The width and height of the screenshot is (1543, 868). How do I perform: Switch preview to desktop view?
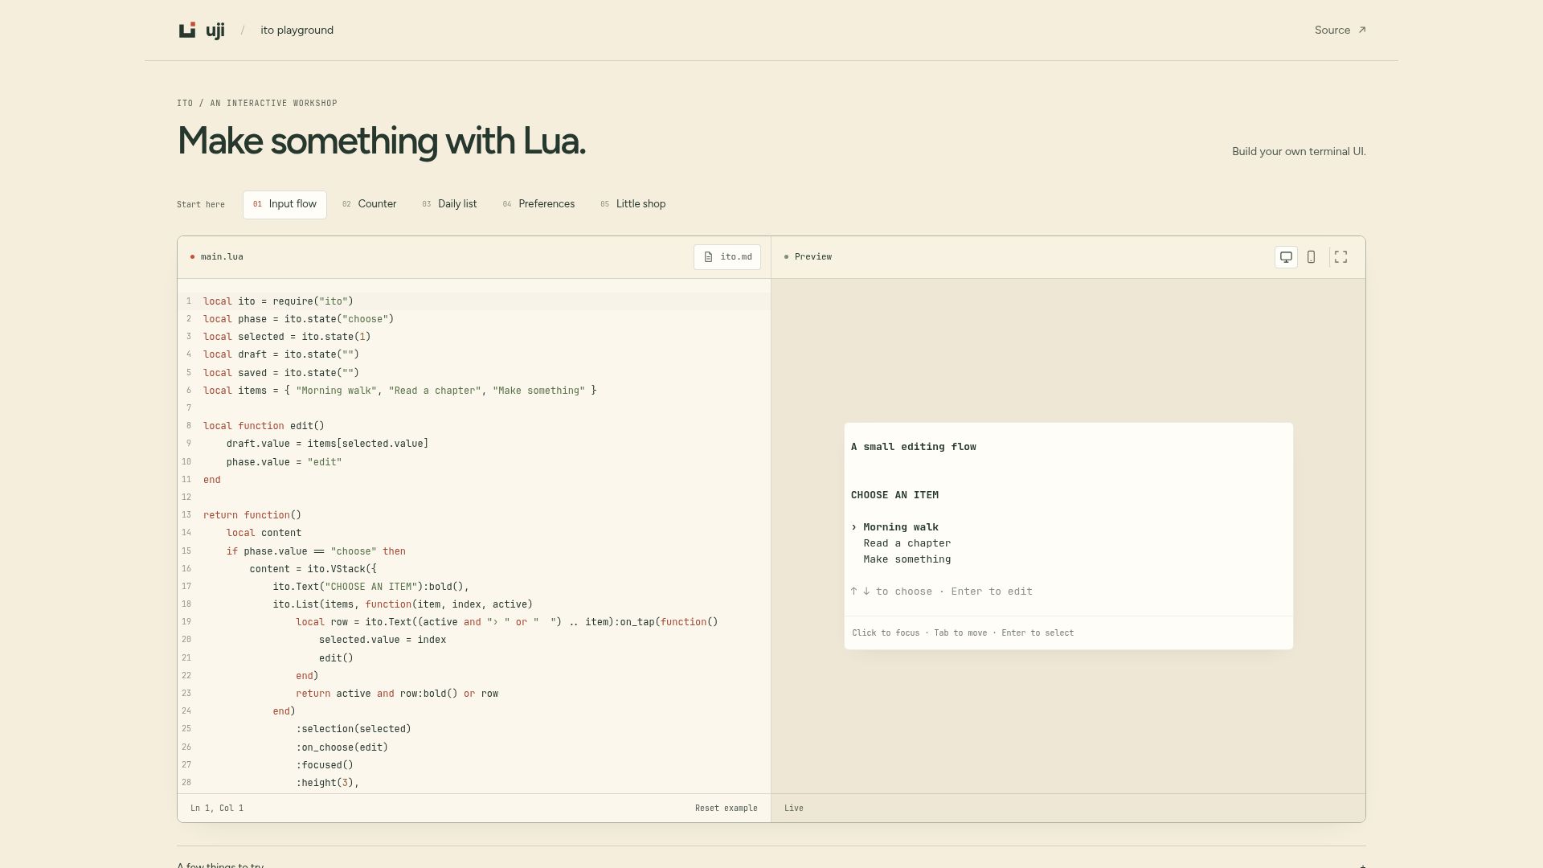[x=1286, y=257]
